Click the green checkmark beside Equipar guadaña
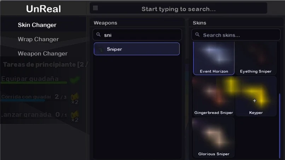Image resolution: width=285 pixels, height=160 pixels. point(75,79)
